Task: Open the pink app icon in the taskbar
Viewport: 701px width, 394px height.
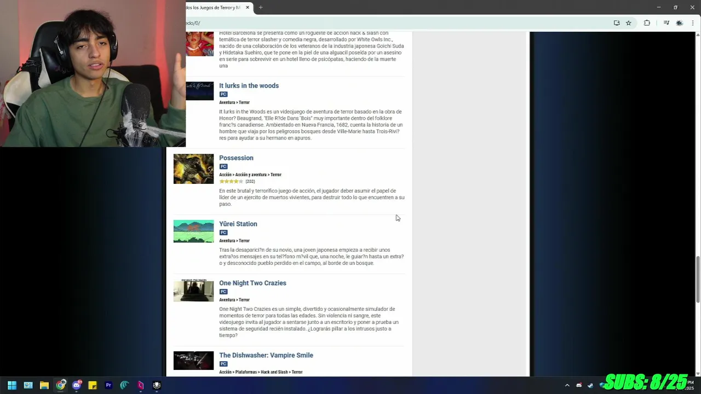Action: (141, 385)
